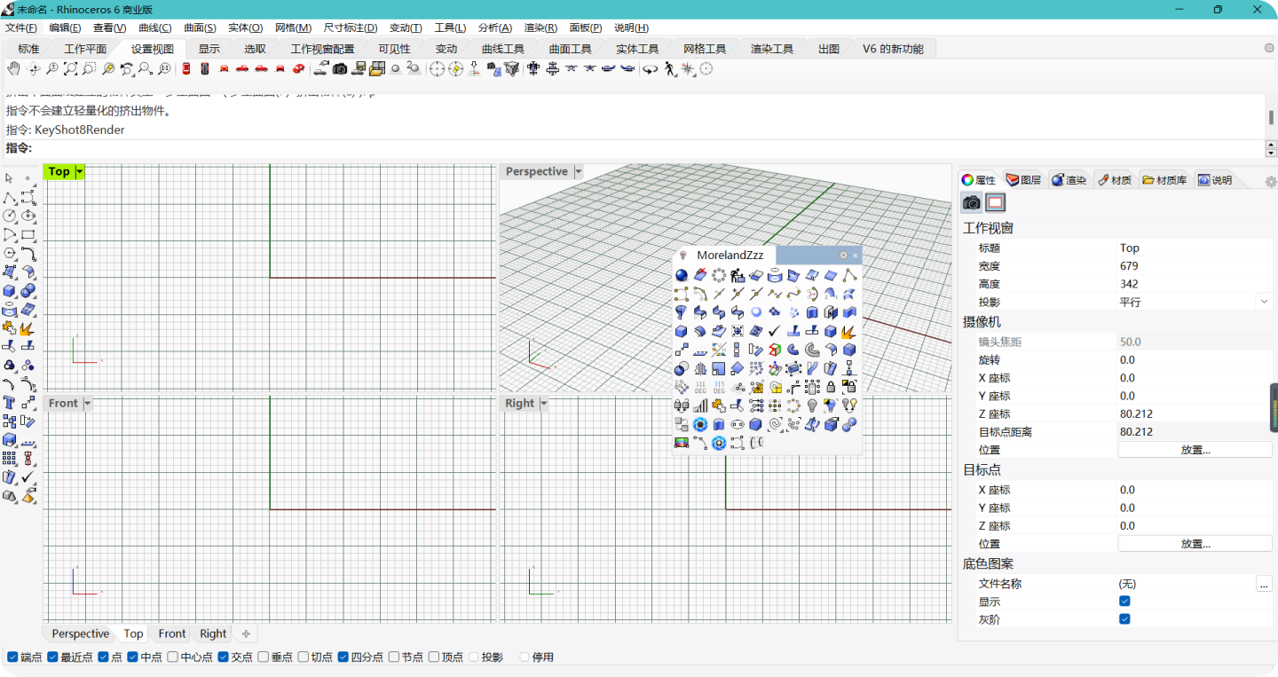Switch to the 材质库 panel tab

[x=1164, y=180]
